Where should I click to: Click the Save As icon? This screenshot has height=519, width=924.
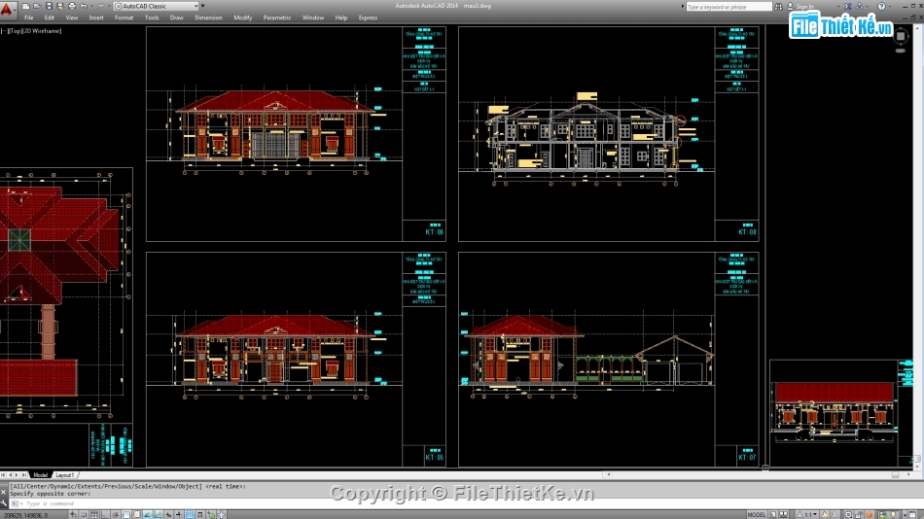(x=60, y=6)
